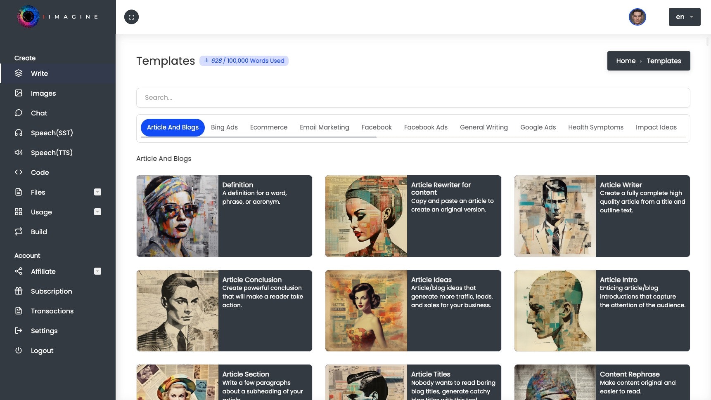Click the Images picture icon
The image size is (711, 400).
coord(19,93)
